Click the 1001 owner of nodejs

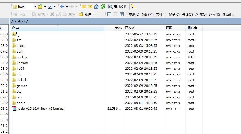191,57
